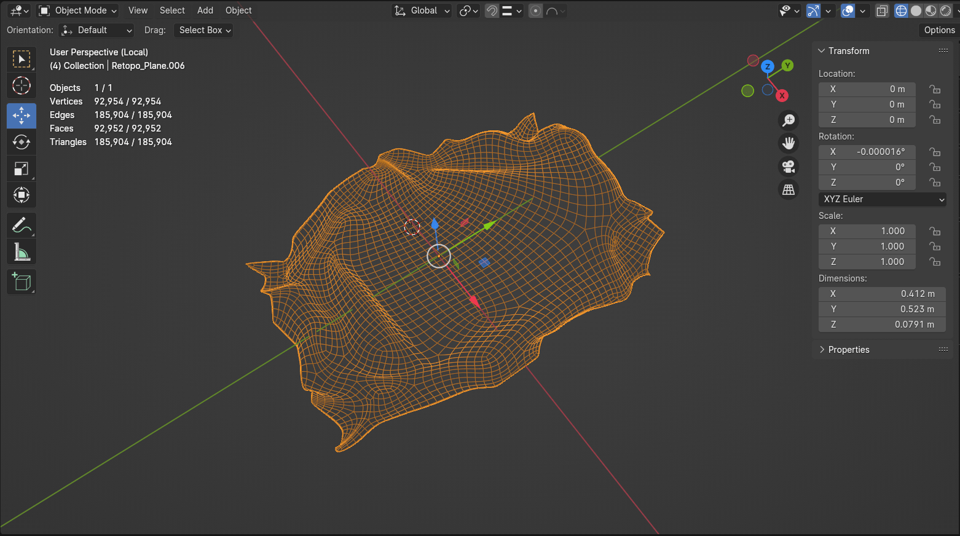Switch viewport to Solid shading
The width and height of the screenshot is (960, 536).
(916, 10)
